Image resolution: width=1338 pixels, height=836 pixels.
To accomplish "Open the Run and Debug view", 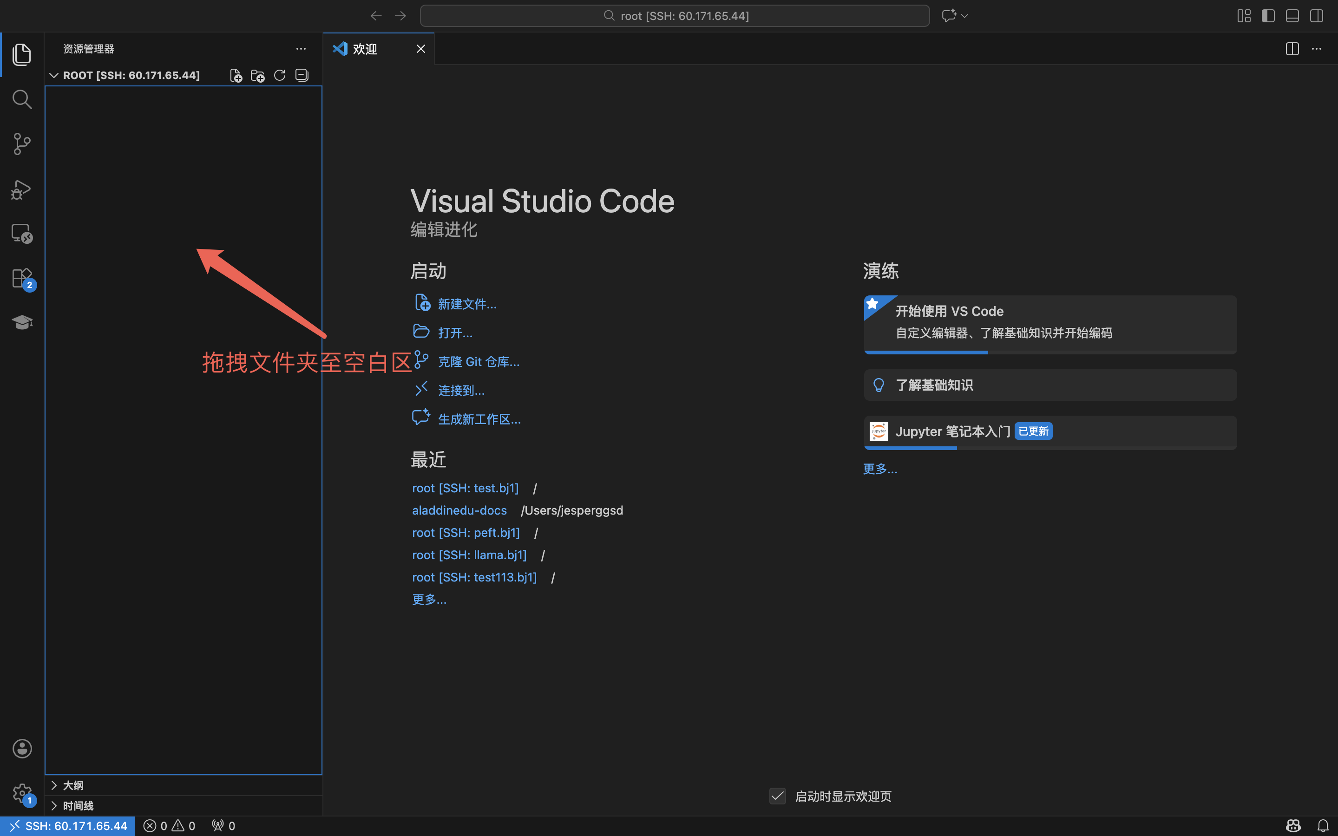I will click(x=21, y=189).
